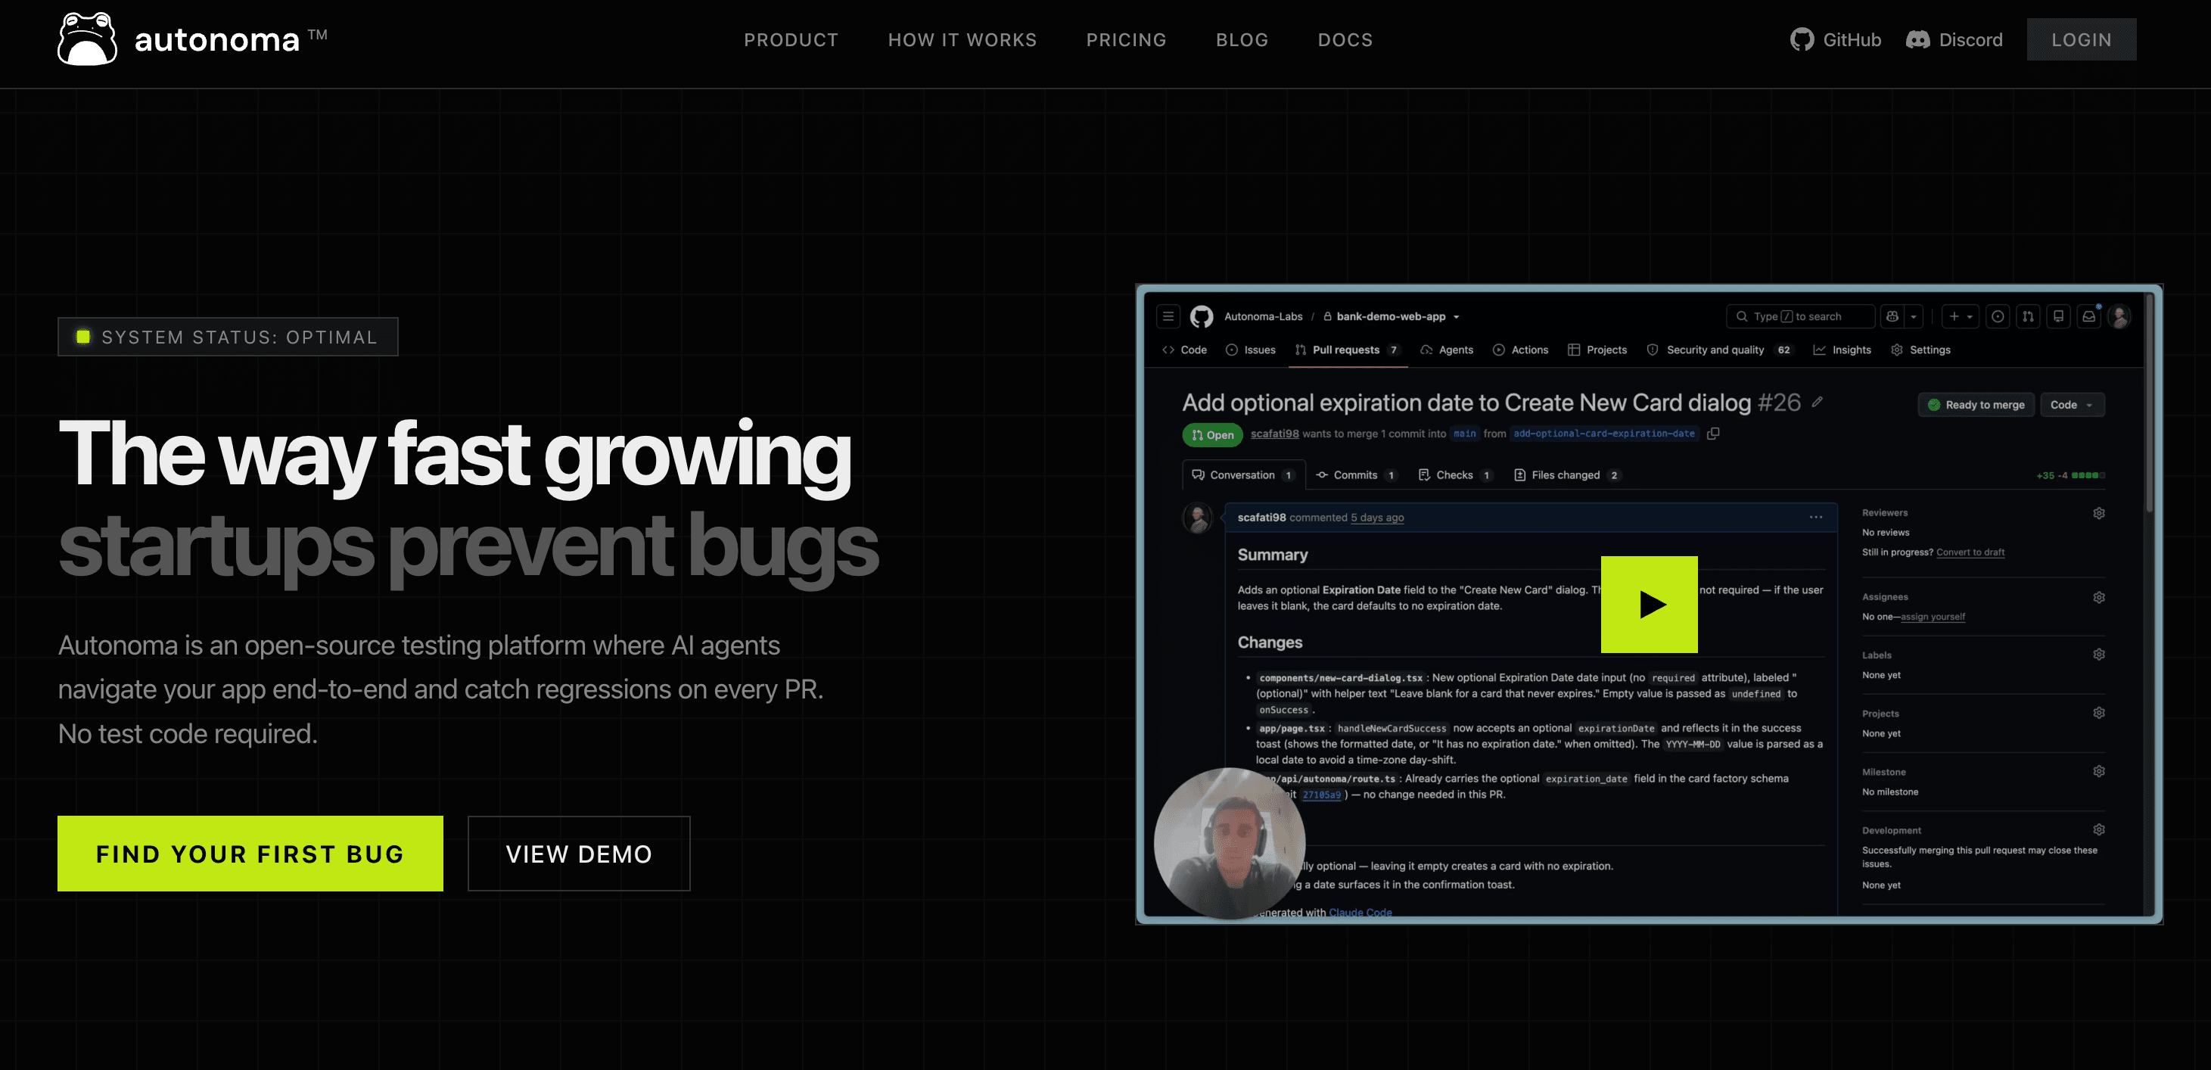Expand the bank-demo-web-app repo dropdown

[1456, 318]
